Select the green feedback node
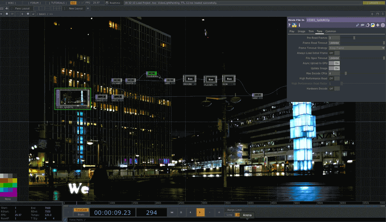The height and width of the screenshot is (222, 386). (x=151, y=73)
